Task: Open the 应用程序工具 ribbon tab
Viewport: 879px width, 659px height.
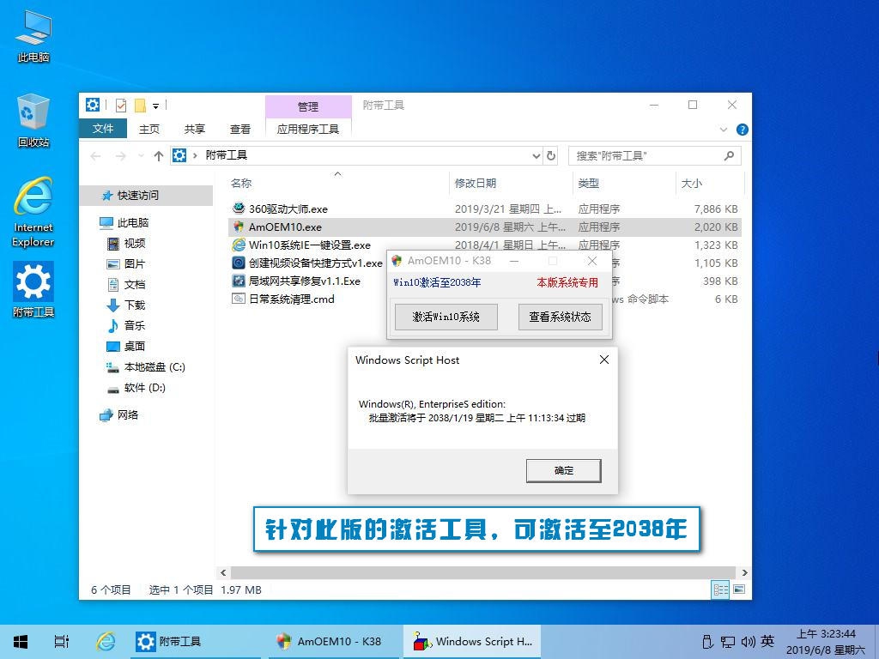Action: [308, 129]
